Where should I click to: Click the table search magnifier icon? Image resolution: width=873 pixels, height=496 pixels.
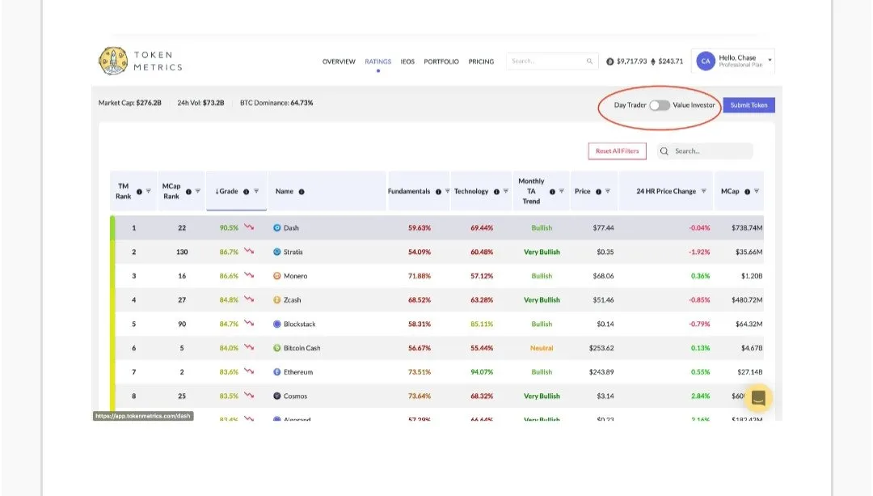coord(664,151)
